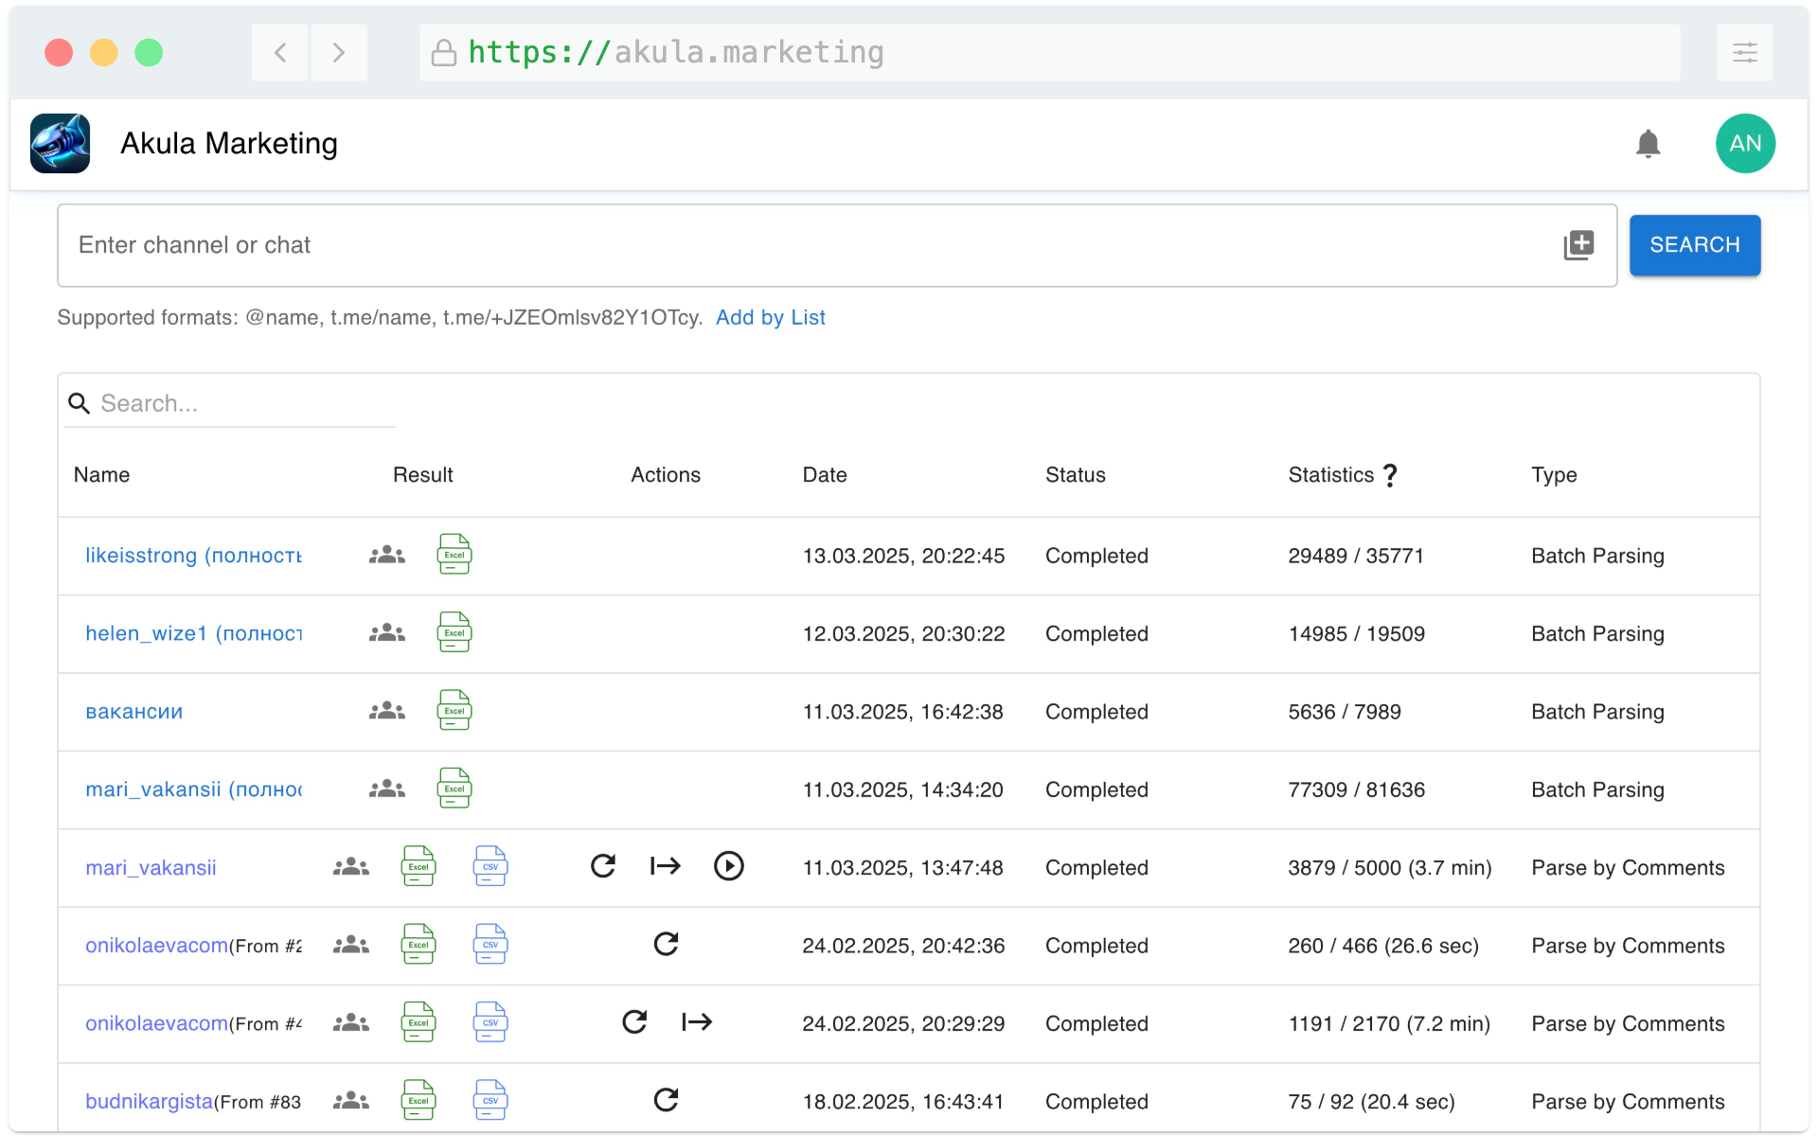This screenshot has width=1818, height=1136.
Task: Click statistics value 29489 / 35771
Action: pyautogui.click(x=1356, y=556)
